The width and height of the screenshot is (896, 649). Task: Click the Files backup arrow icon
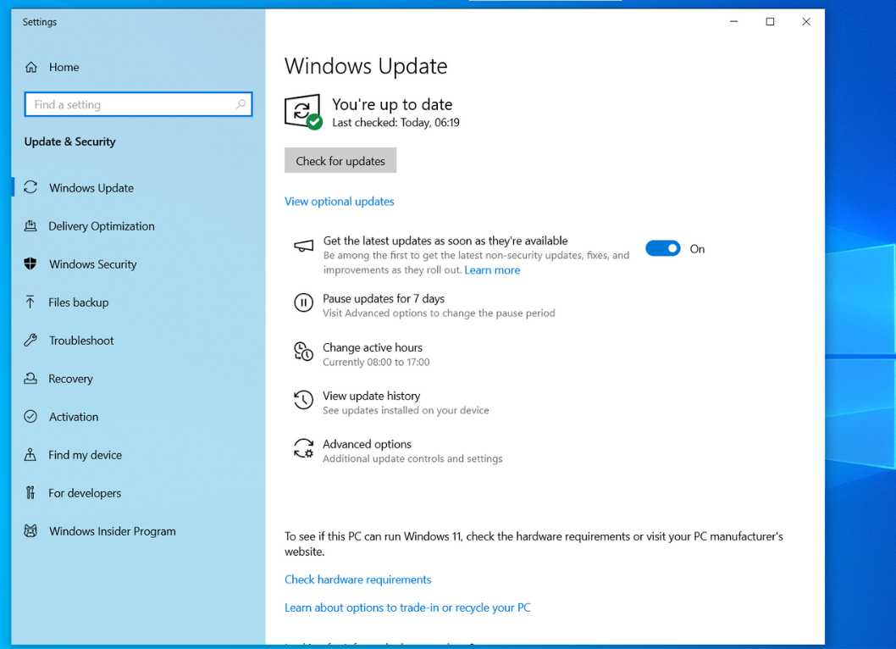click(31, 302)
